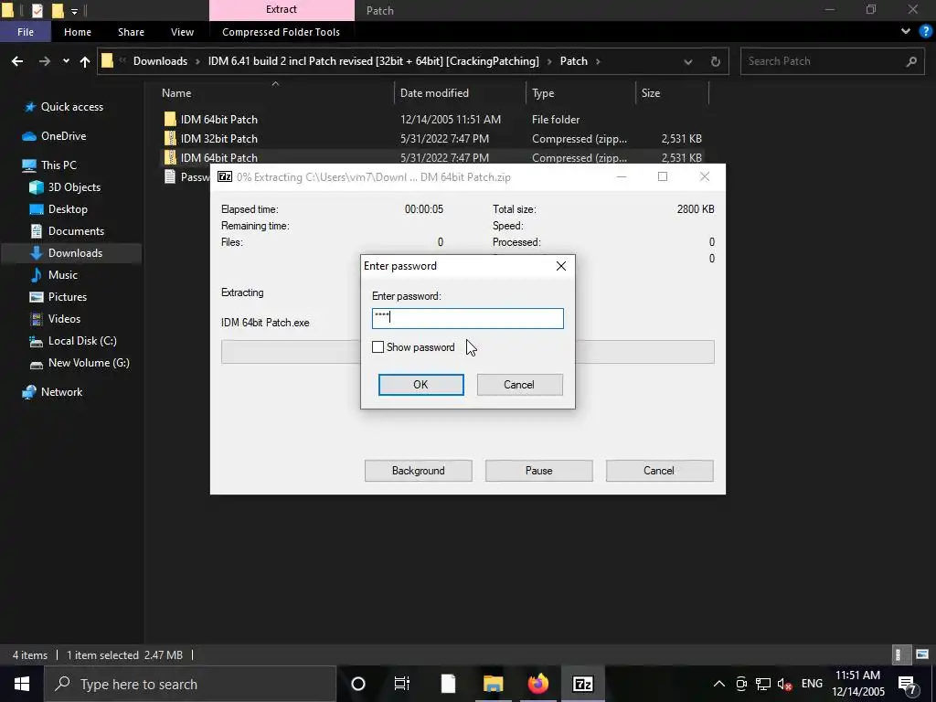This screenshot has width=936, height=702.
Task: Go forward in File Explorer
Action: point(44,61)
